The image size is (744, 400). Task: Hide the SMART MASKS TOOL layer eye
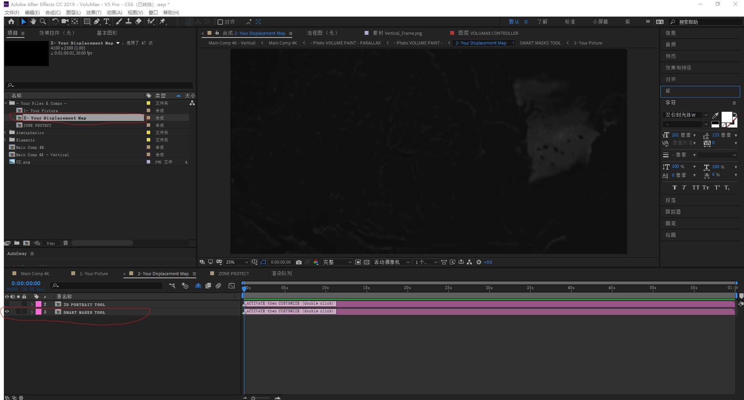tap(7, 311)
